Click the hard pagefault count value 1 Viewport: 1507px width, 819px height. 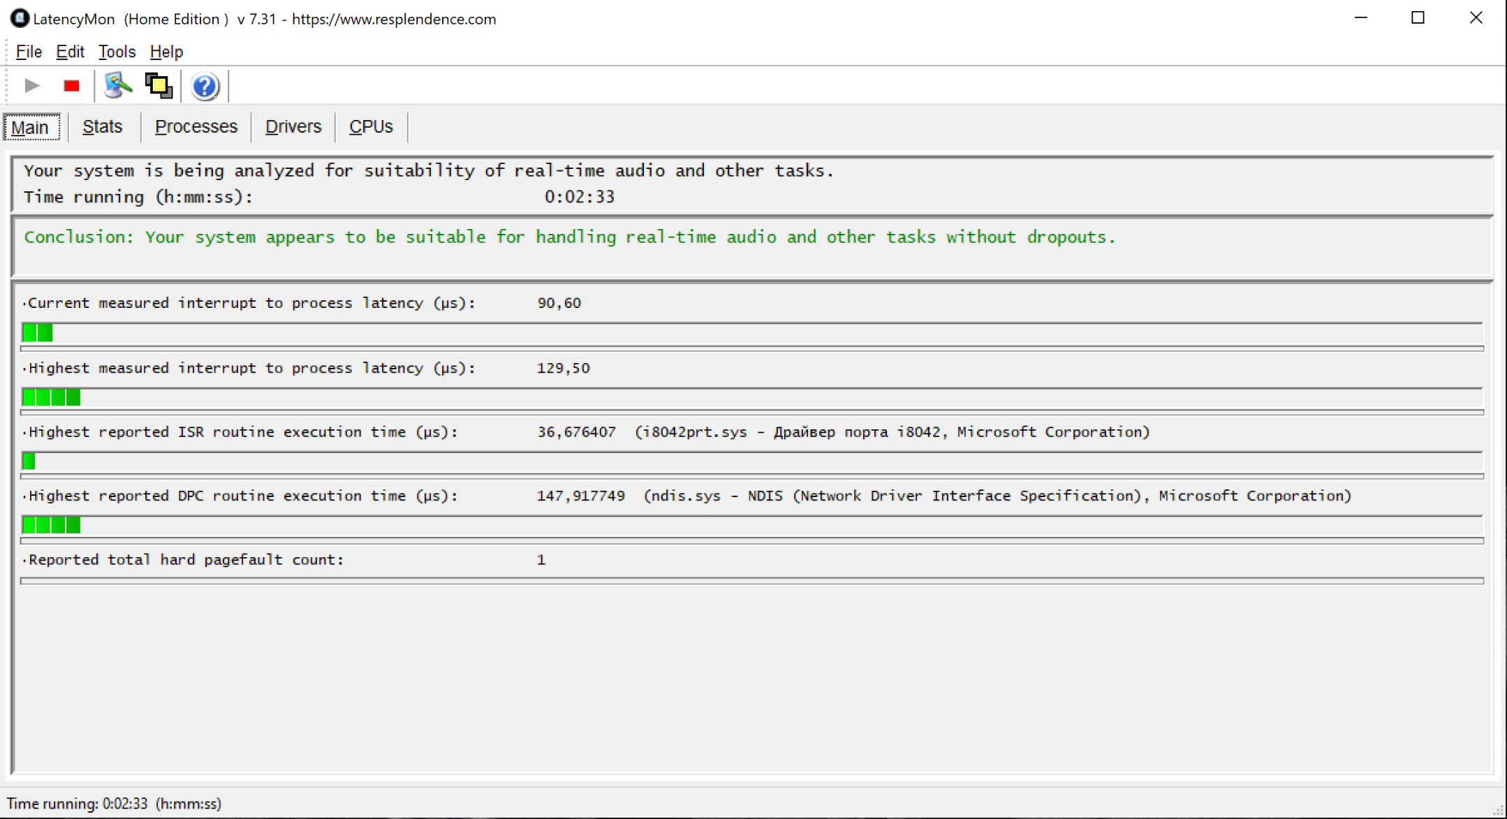tap(541, 560)
